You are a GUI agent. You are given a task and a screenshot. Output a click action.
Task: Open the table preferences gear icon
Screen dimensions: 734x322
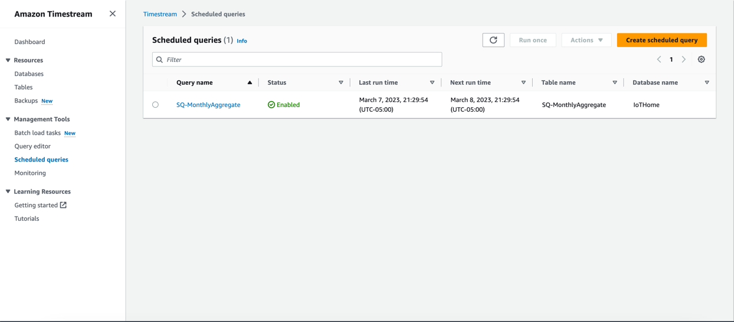(x=701, y=59)
